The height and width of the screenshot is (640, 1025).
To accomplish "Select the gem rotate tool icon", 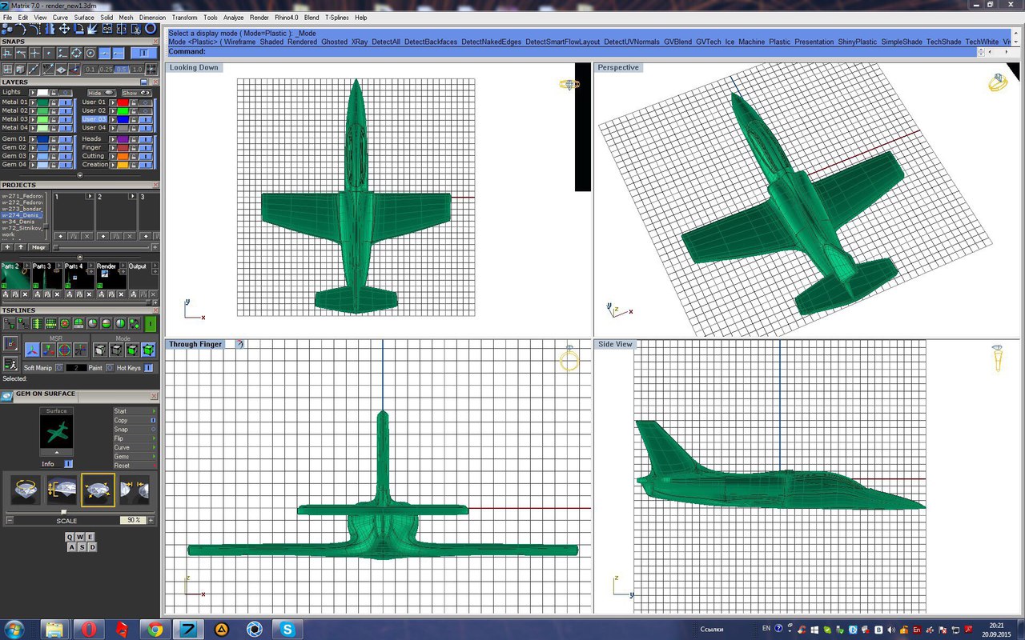I will click(x=25, y=490).
